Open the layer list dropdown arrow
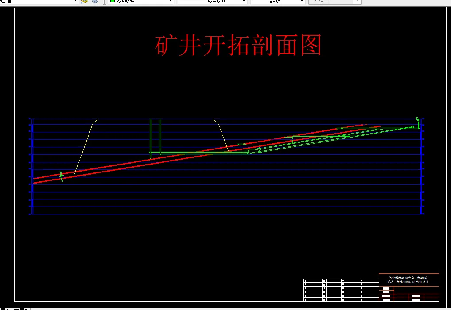The width and height of the screenshot is (451, 310). (75, 1)
